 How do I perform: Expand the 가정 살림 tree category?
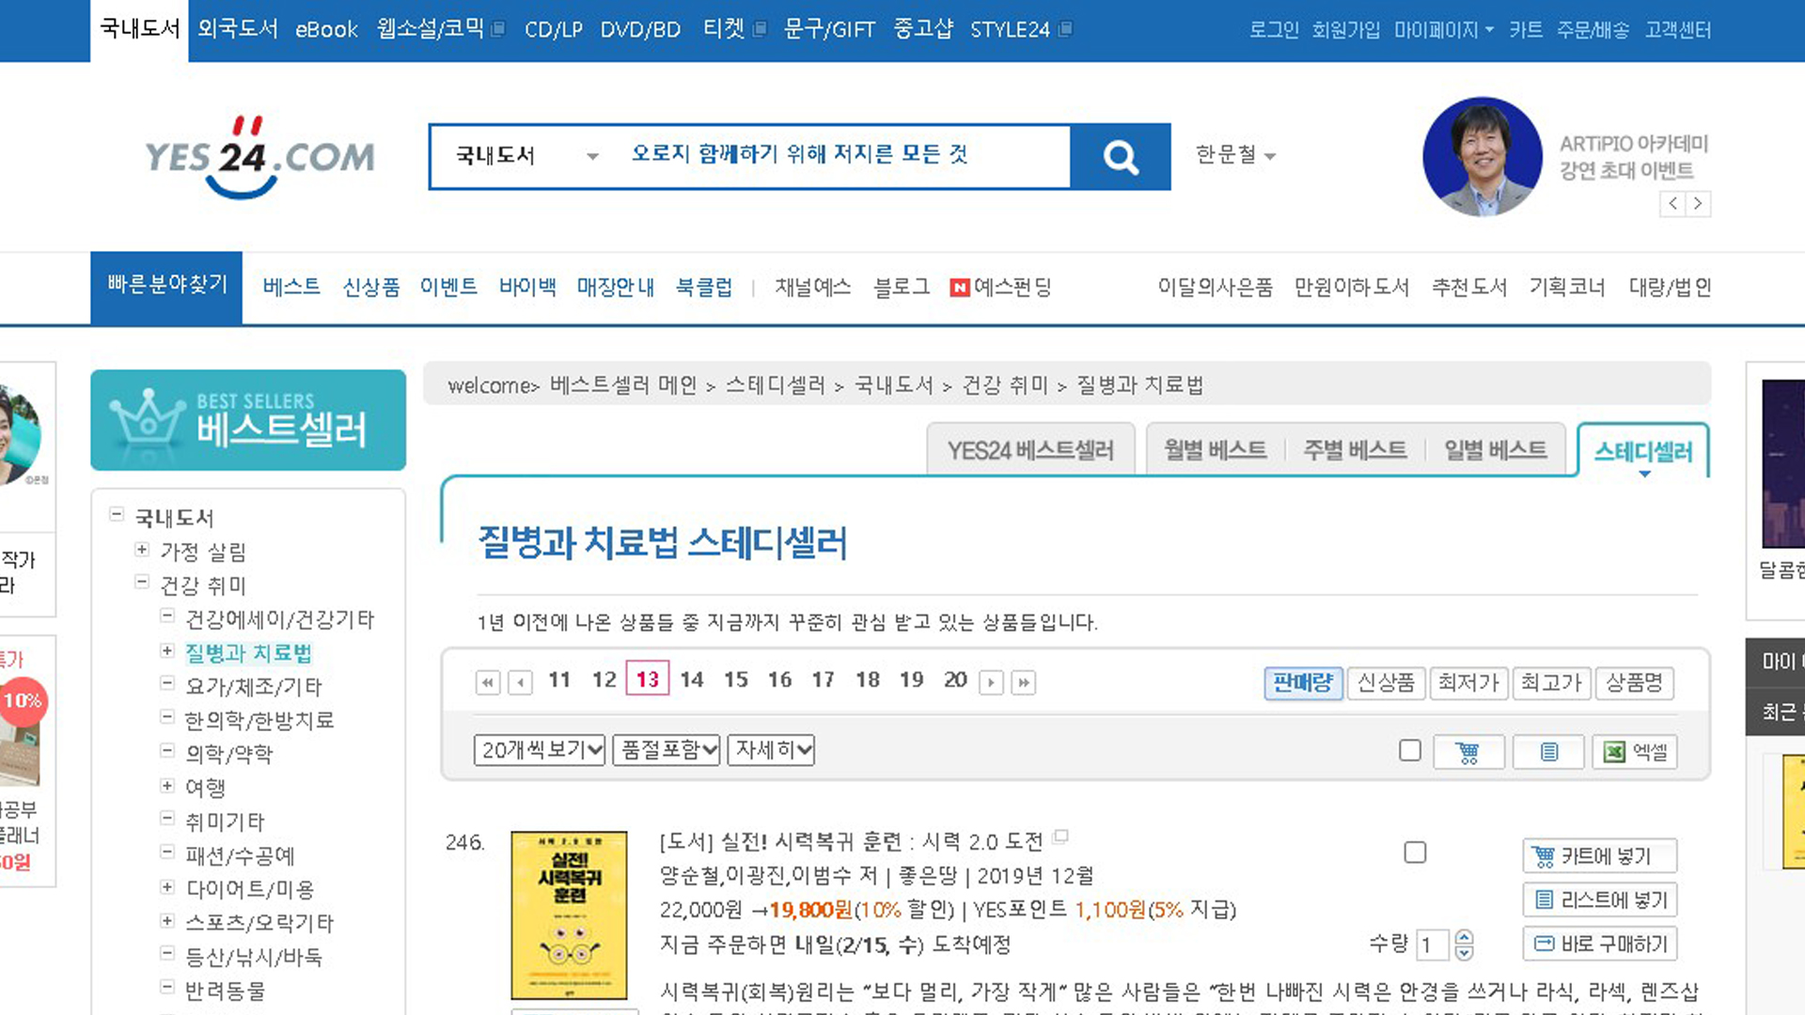[142, 550]
